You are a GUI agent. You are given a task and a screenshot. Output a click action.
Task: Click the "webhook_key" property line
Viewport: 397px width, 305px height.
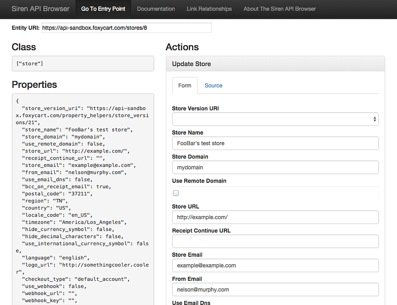point(49,301)
